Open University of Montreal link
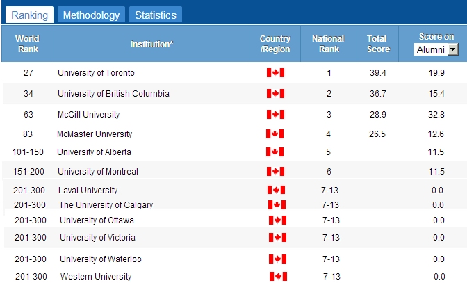This screenshot has height=283, width=467. 97,172
